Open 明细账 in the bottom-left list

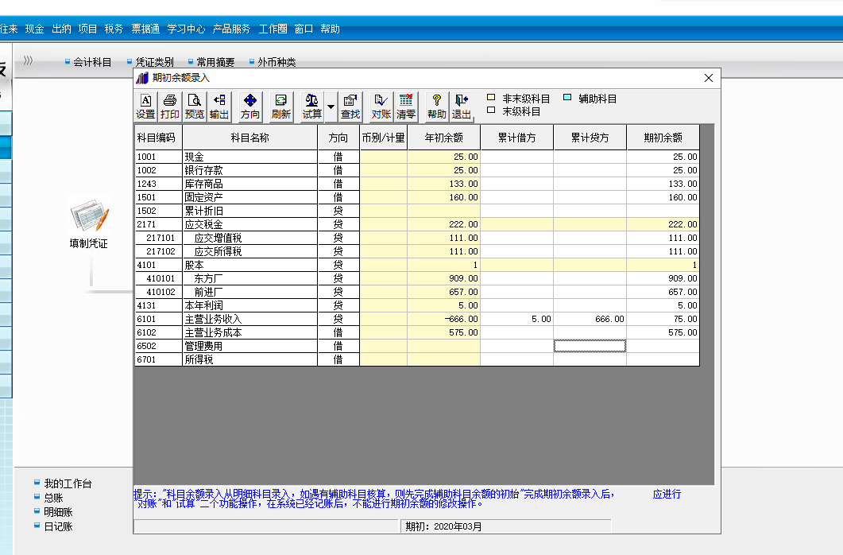[58, 513]
